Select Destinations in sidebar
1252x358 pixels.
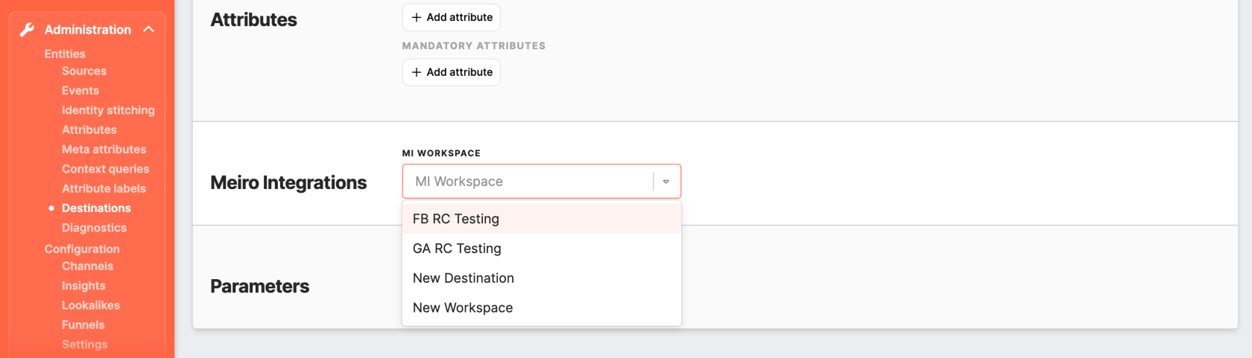96,208
